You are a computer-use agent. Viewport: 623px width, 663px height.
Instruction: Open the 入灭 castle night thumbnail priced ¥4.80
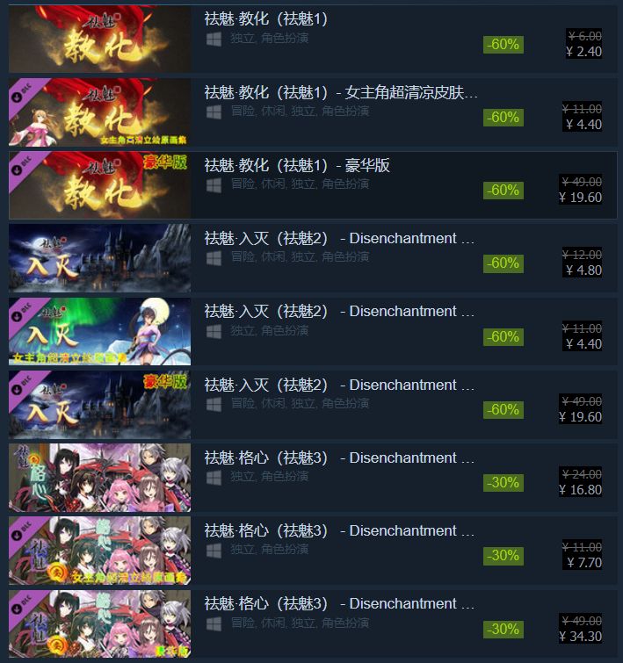[x=100, y=258]
